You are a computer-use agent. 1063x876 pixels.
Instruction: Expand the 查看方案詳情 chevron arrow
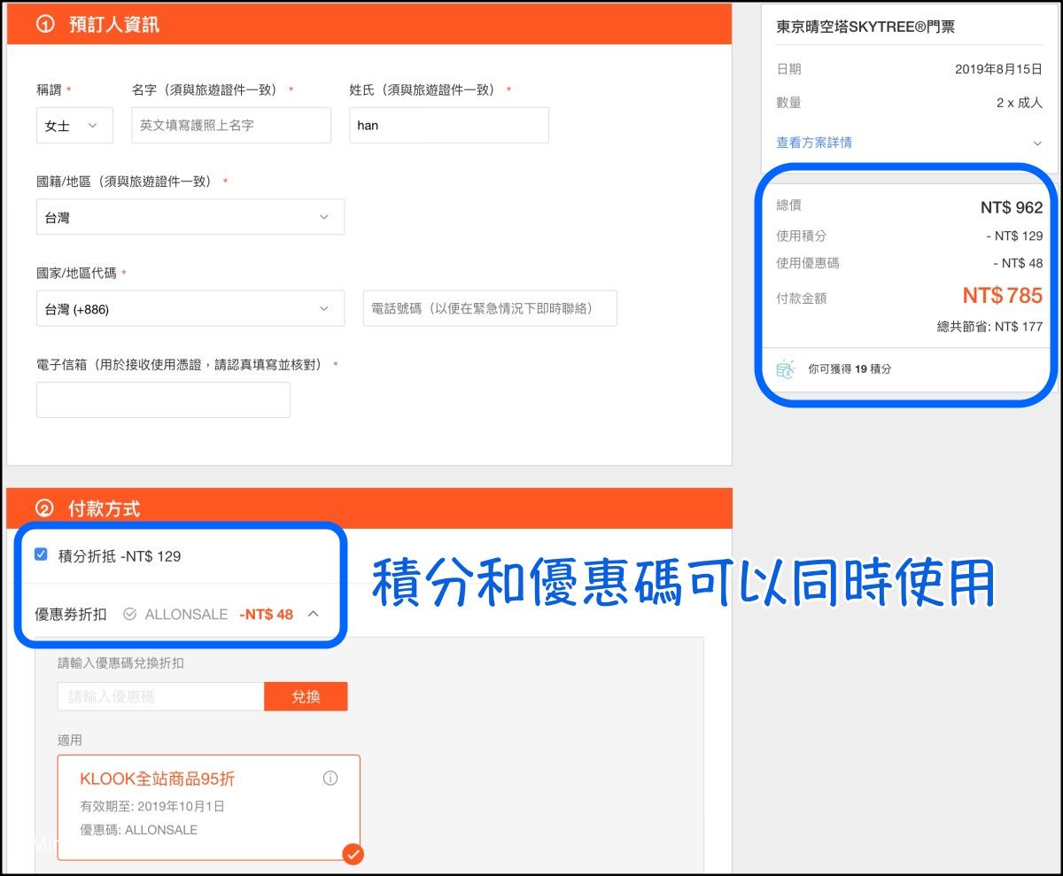[1037, 143]
